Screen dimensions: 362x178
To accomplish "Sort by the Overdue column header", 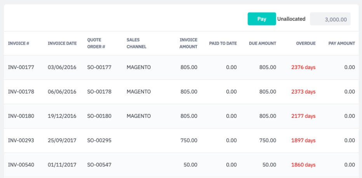I will click(306, 43).
